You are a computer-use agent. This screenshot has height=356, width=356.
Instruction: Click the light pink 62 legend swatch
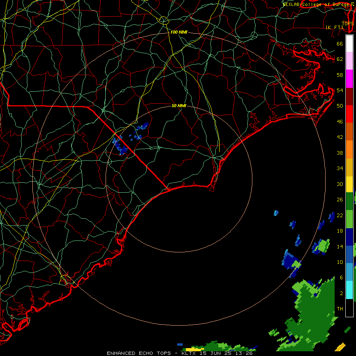(x=349, y=61)
